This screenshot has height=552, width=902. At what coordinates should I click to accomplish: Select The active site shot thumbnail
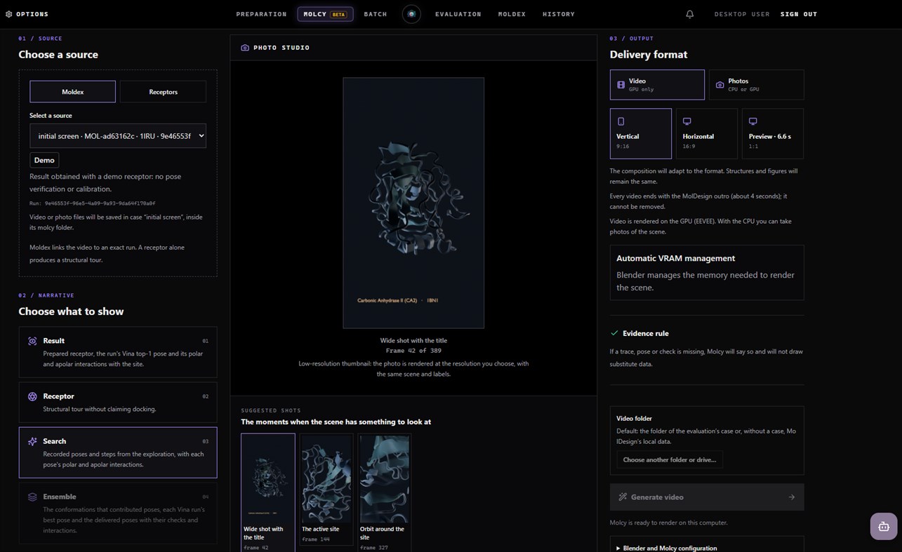click(x=326, y=490)
